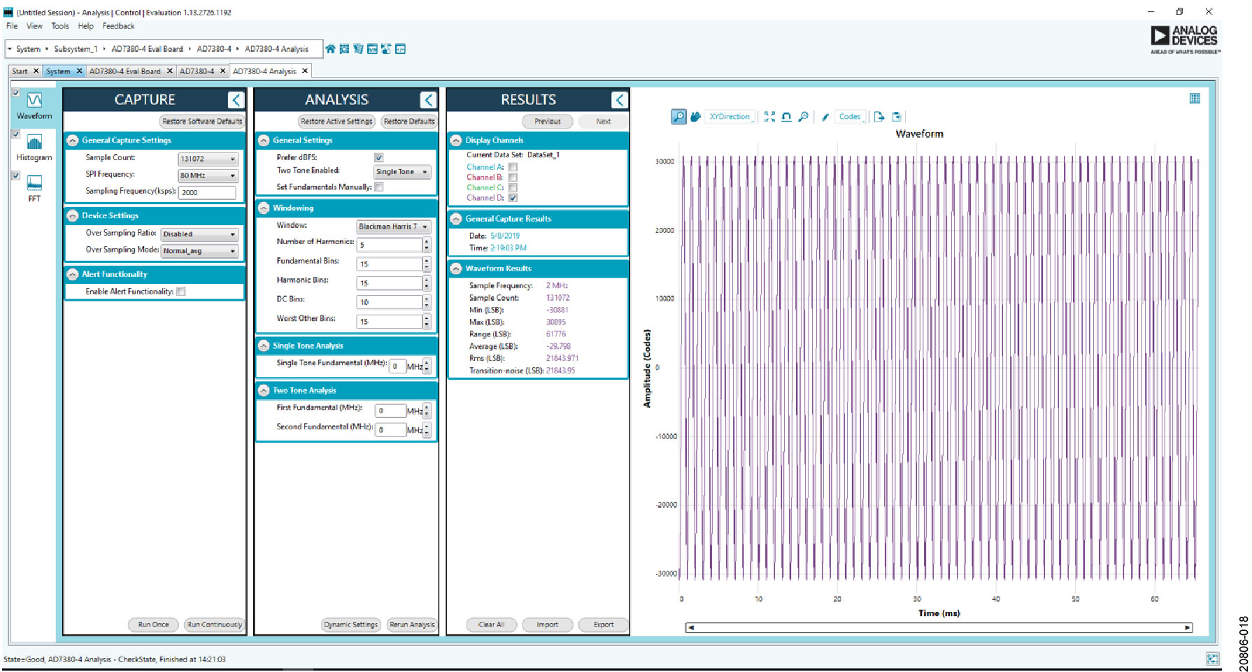Uncheck the Prefer dBFS checkbox
1252x672 pixels.
coord(378,157)
